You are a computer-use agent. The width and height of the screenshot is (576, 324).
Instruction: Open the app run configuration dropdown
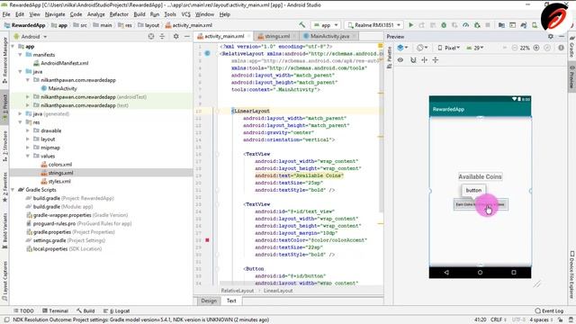(x=326, y=25)
